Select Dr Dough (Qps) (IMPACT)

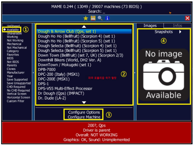coord(84,93)
